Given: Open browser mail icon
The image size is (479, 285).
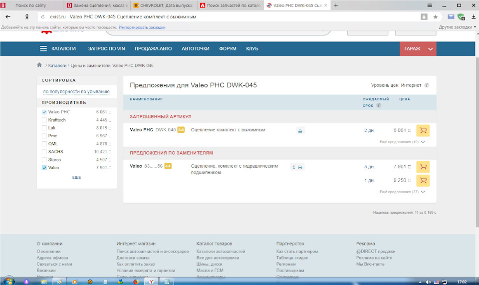Looking at the screenshot, I should 451,17.
